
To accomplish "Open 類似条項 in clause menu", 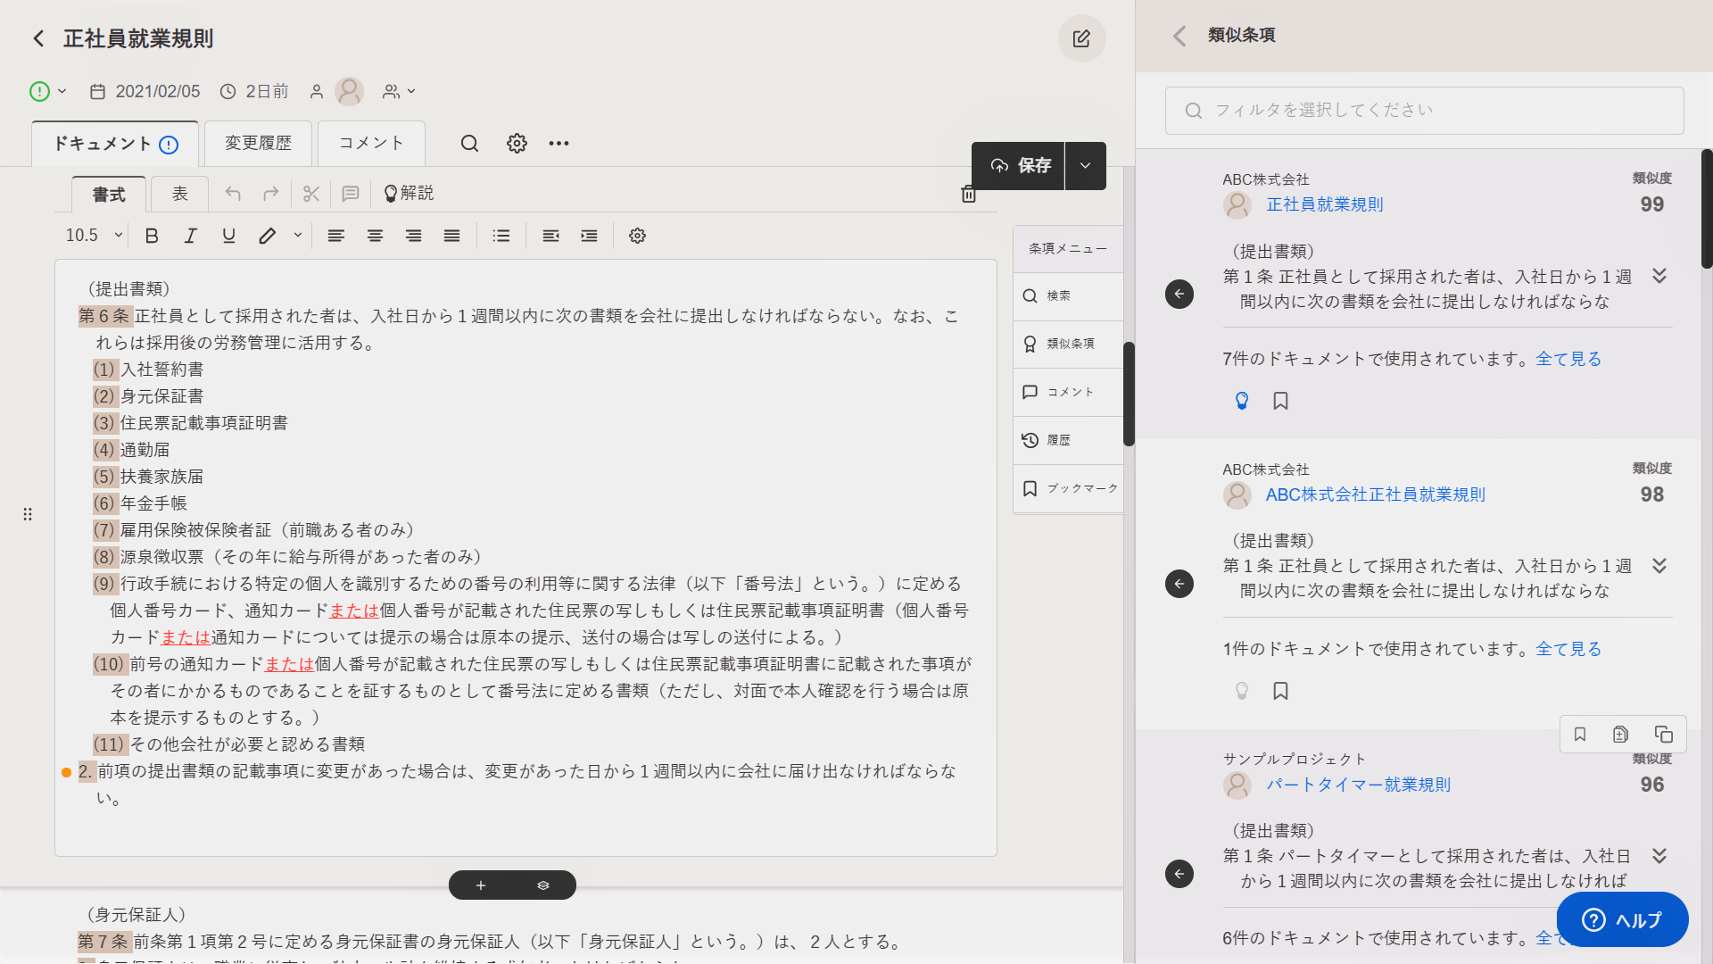I will (1068, 344).
